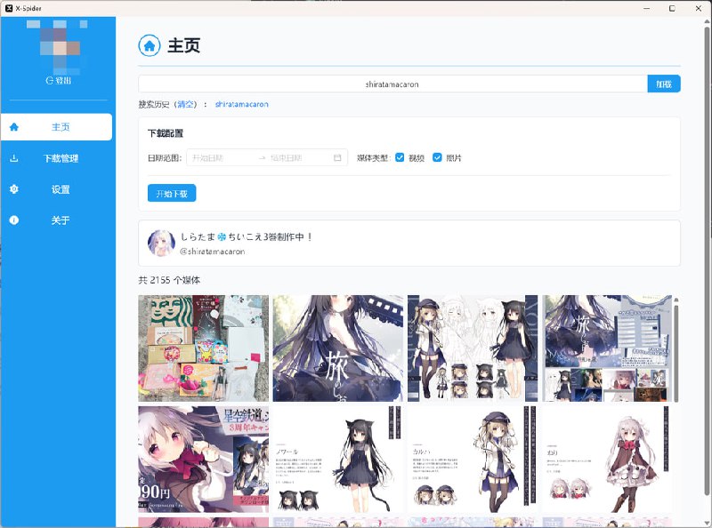Click the download arrow icon next to 下载管理
Screen dimensions: 712x528
pyautogui.click(x=12, y=157)
